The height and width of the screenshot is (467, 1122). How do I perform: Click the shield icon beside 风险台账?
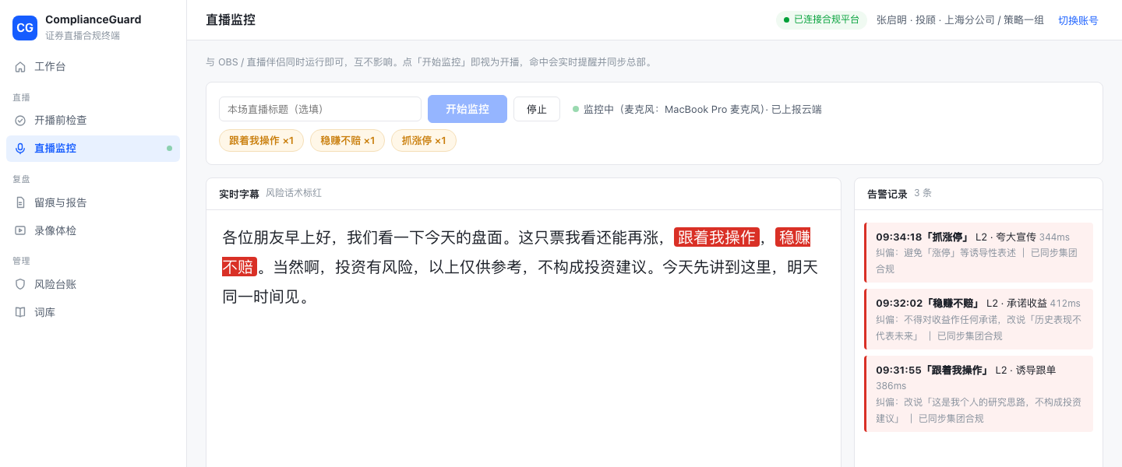[x=20, y=285]
